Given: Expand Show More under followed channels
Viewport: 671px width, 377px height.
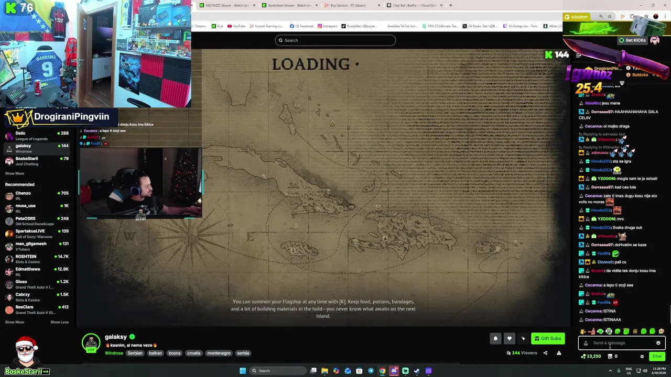Looking at the screenshot, I should pos(15,173).
